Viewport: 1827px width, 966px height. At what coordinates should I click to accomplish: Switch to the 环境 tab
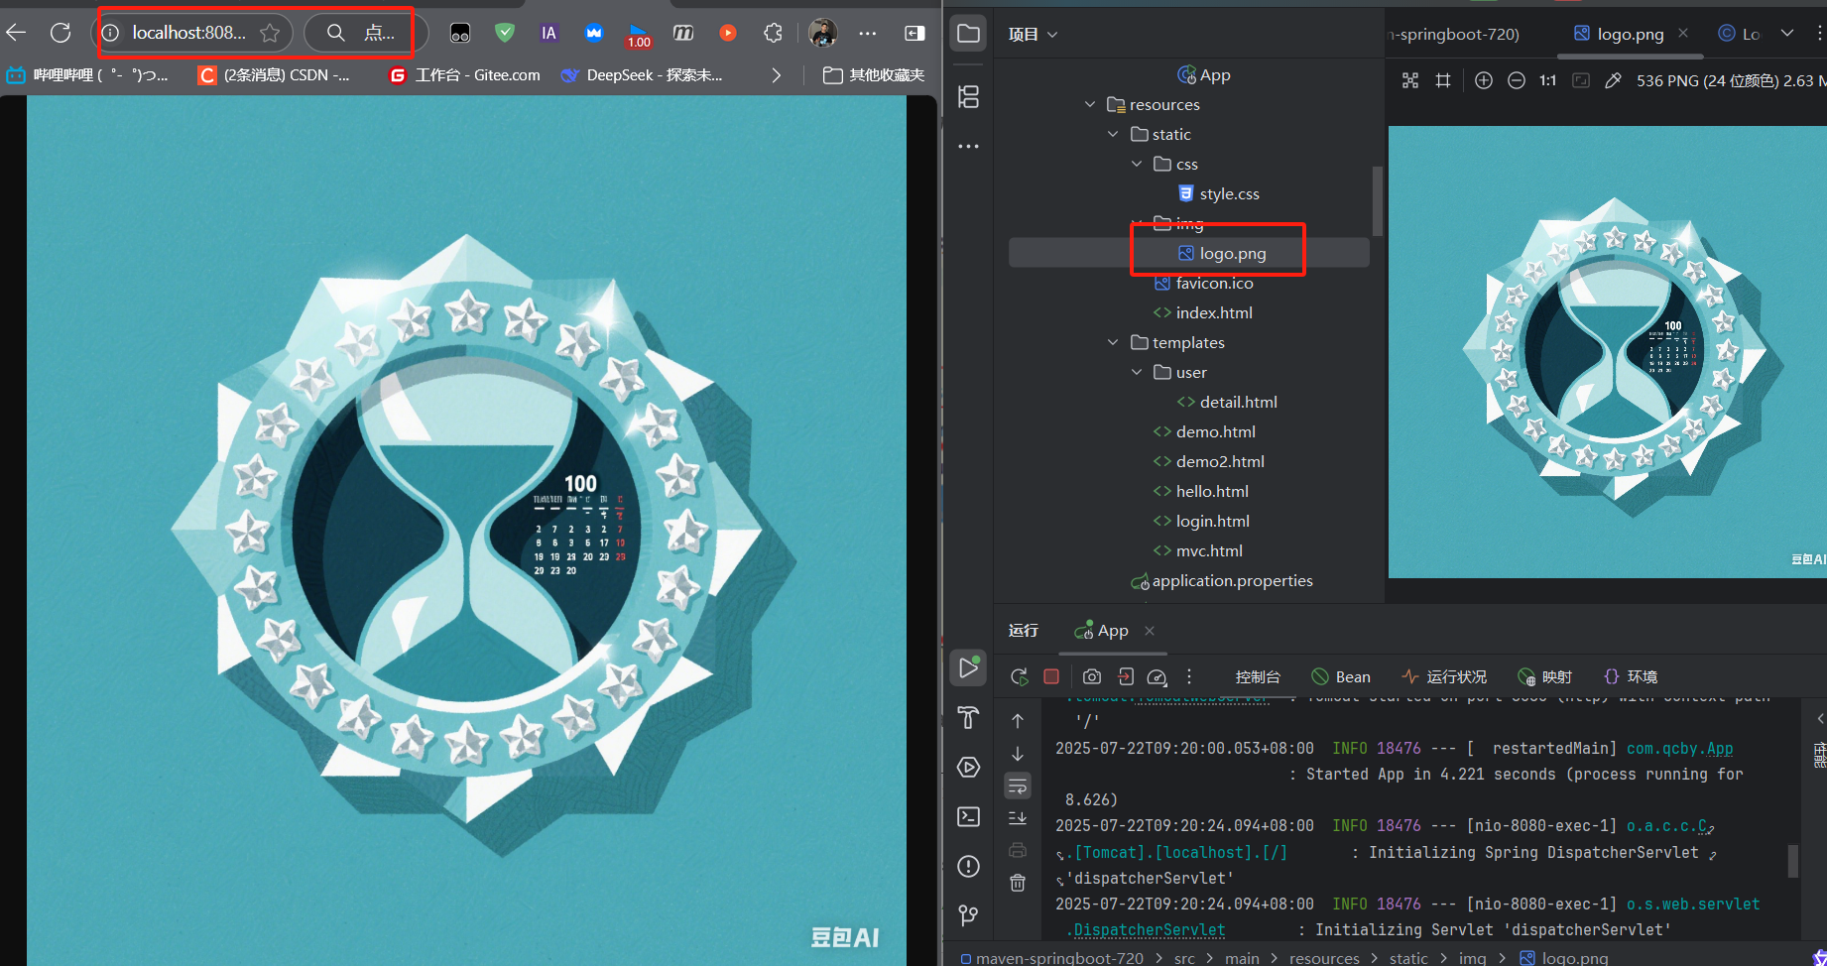point(1631,676)
